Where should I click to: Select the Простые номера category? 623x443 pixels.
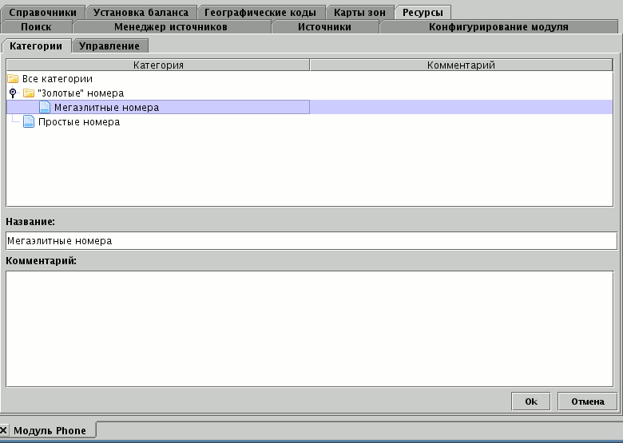tap(79, 122)
